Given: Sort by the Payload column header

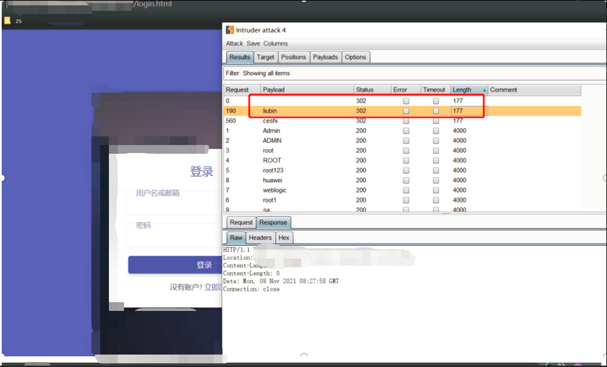Looking at the screenshot, I should (x=307, y=90).
